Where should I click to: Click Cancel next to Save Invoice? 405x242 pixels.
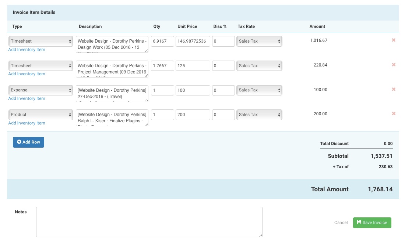341,223
